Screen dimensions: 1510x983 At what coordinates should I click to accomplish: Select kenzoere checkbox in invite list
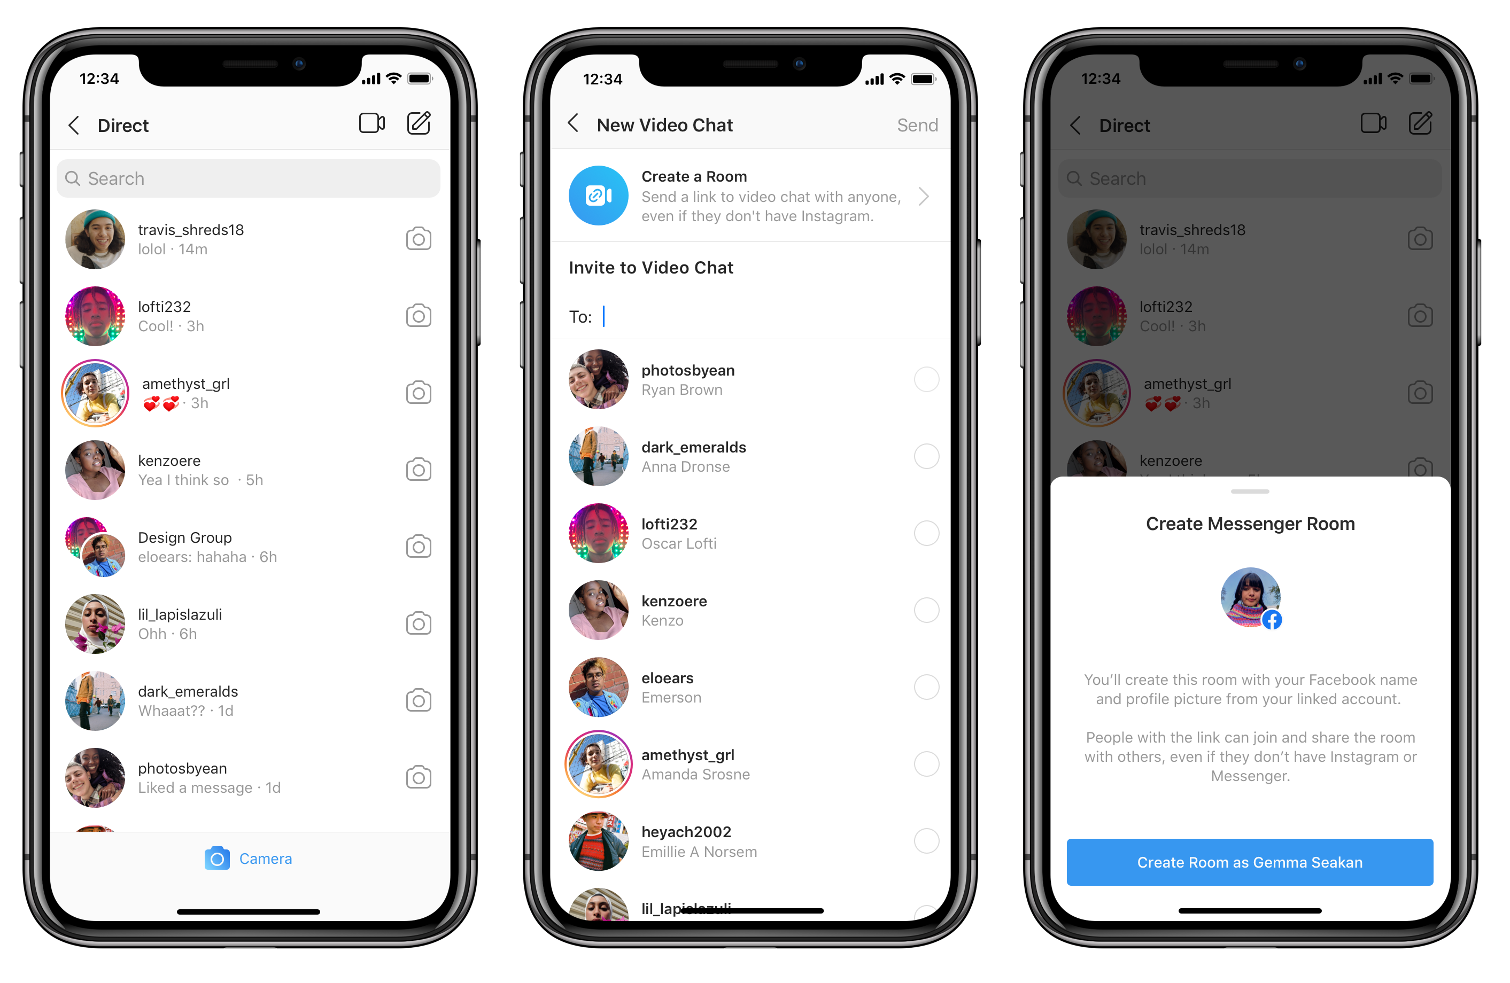coord(924,604)
